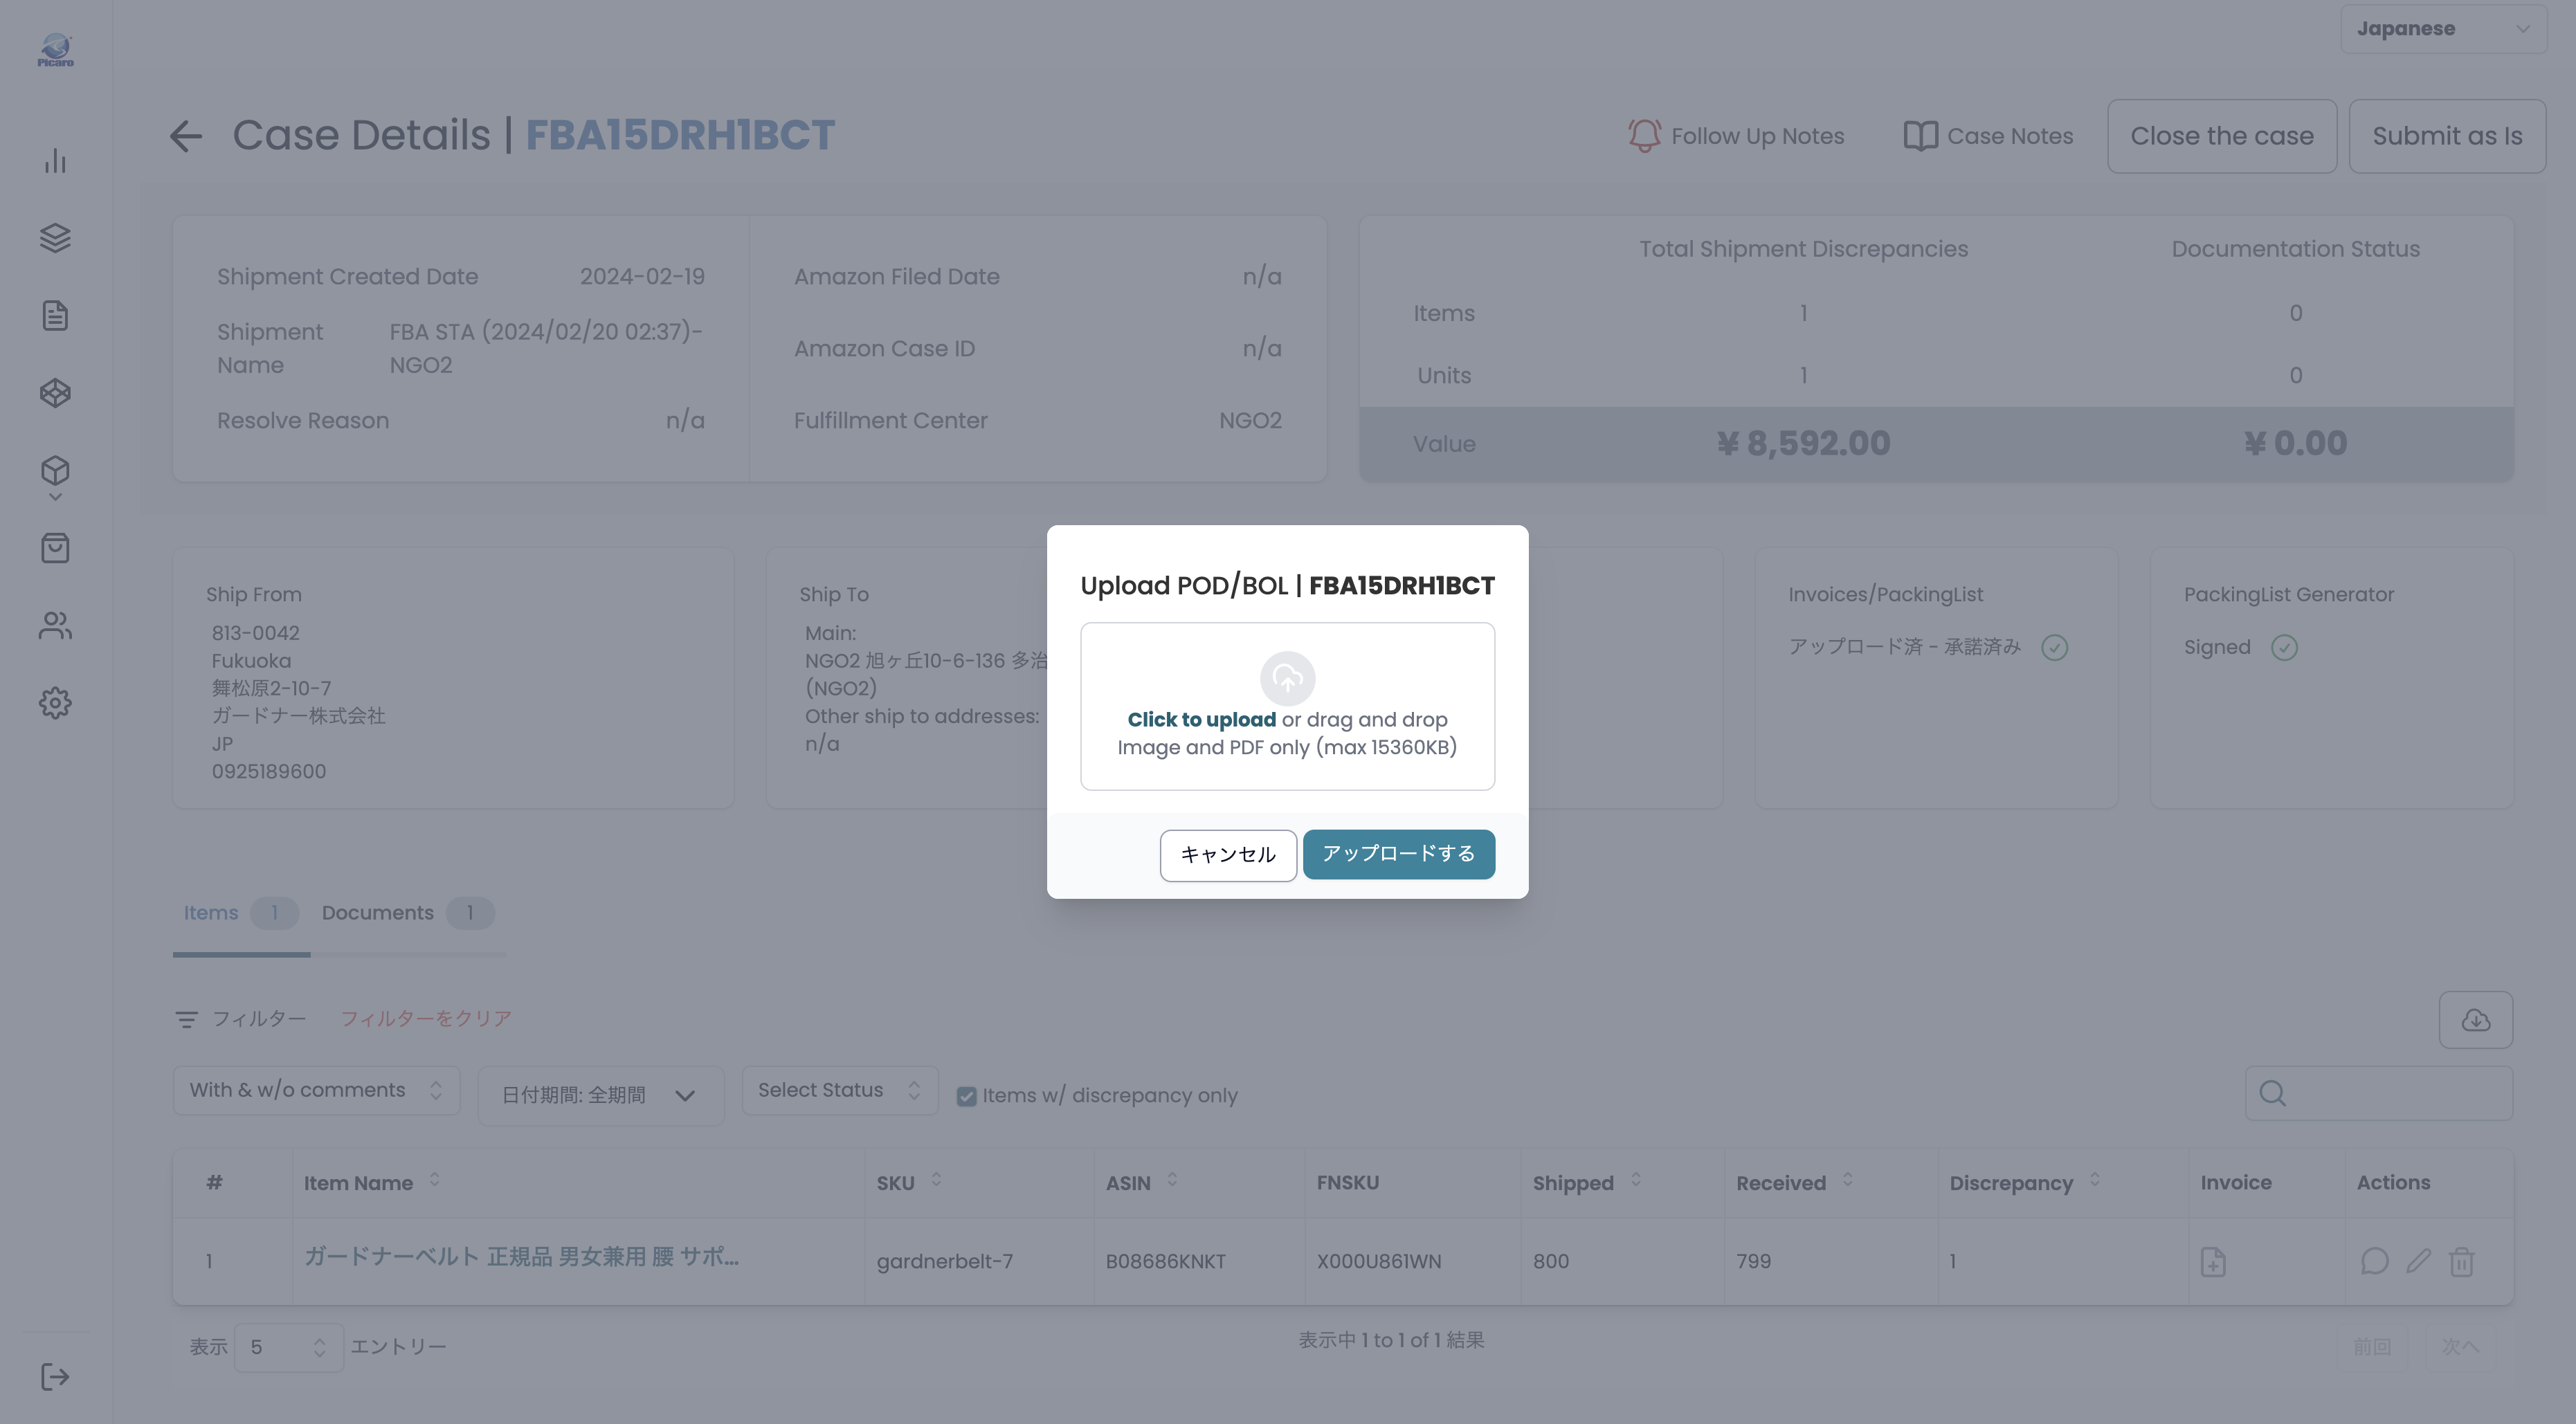Open the Japanese language dropdown
Viewport: 2576px width, 1424px height.
[x=2443, y=29]
